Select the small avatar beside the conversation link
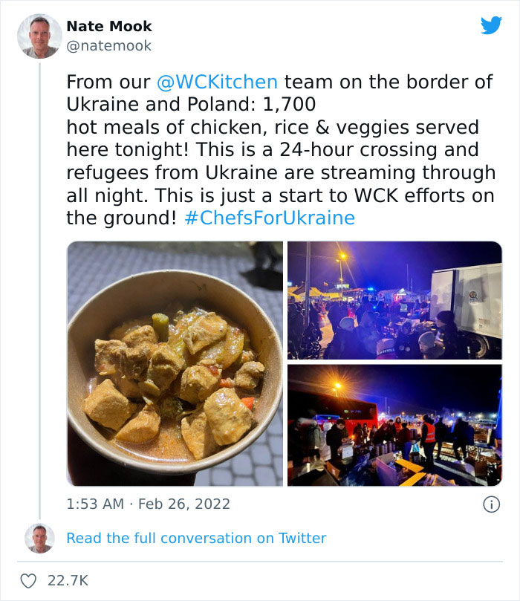Screen dimensions: 520x601 pos(39,537)
